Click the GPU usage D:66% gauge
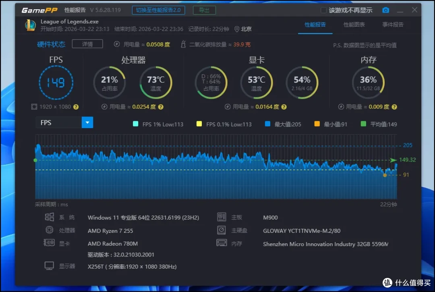The width and height of the screenshot is (435, 292). pos(211,83)
